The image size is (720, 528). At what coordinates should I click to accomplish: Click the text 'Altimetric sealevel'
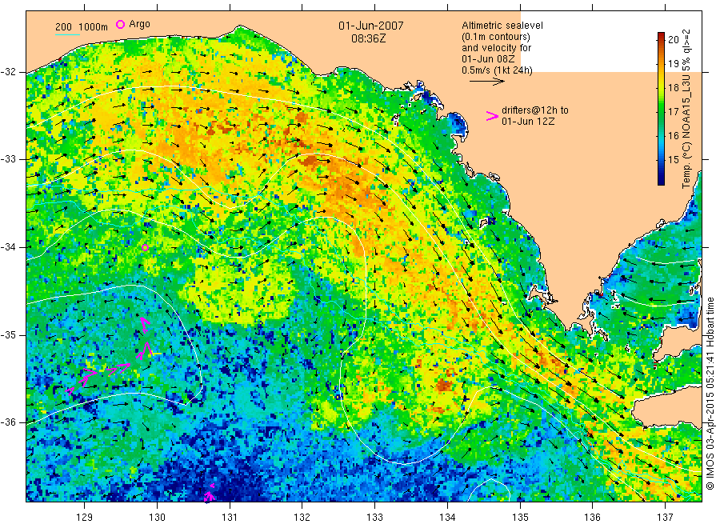pos(502,26)
